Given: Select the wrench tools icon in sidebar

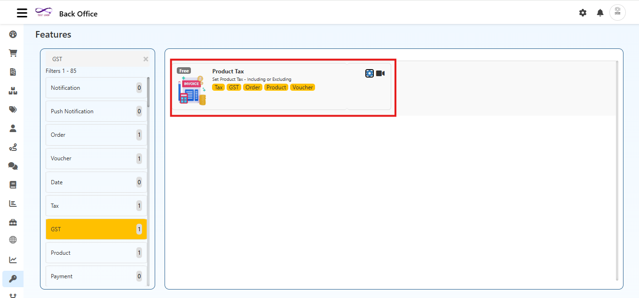Looking at the screenshot, I should pyautogui.click(x=13, y=278).
